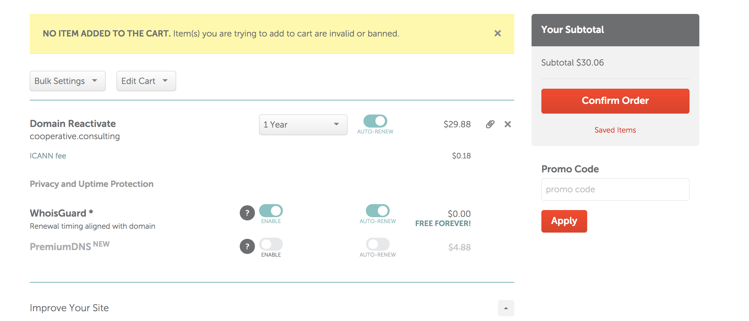
Task: Toggle PremiumDNS Auto-Renew switch
Action: coord(377,244)
